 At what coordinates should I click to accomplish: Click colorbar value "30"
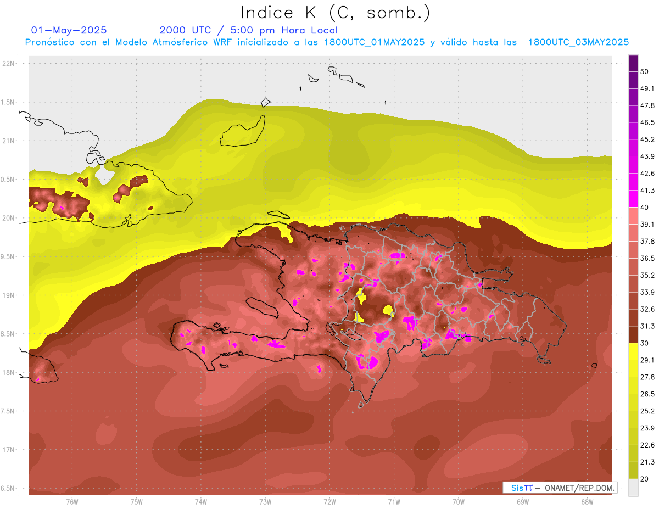coord(645,343)
